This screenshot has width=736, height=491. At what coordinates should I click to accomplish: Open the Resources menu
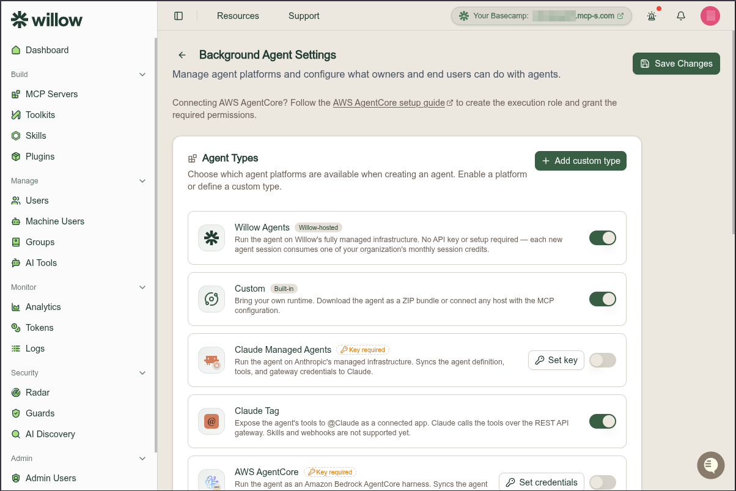click(x=238, y=16)
